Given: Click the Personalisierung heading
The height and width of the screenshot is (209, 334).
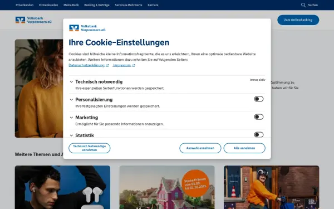Looking at the screenshot, I should click(x=94, y=100).
